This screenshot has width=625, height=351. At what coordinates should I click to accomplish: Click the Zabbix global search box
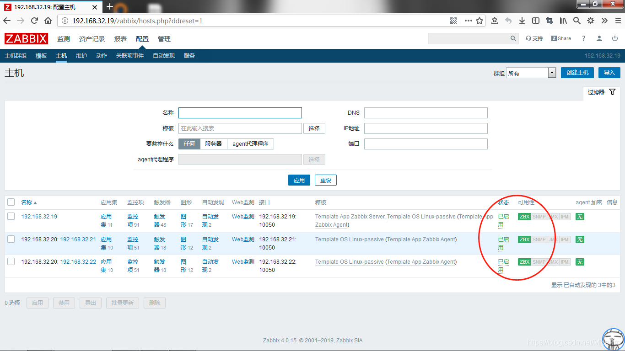[468, 39]
